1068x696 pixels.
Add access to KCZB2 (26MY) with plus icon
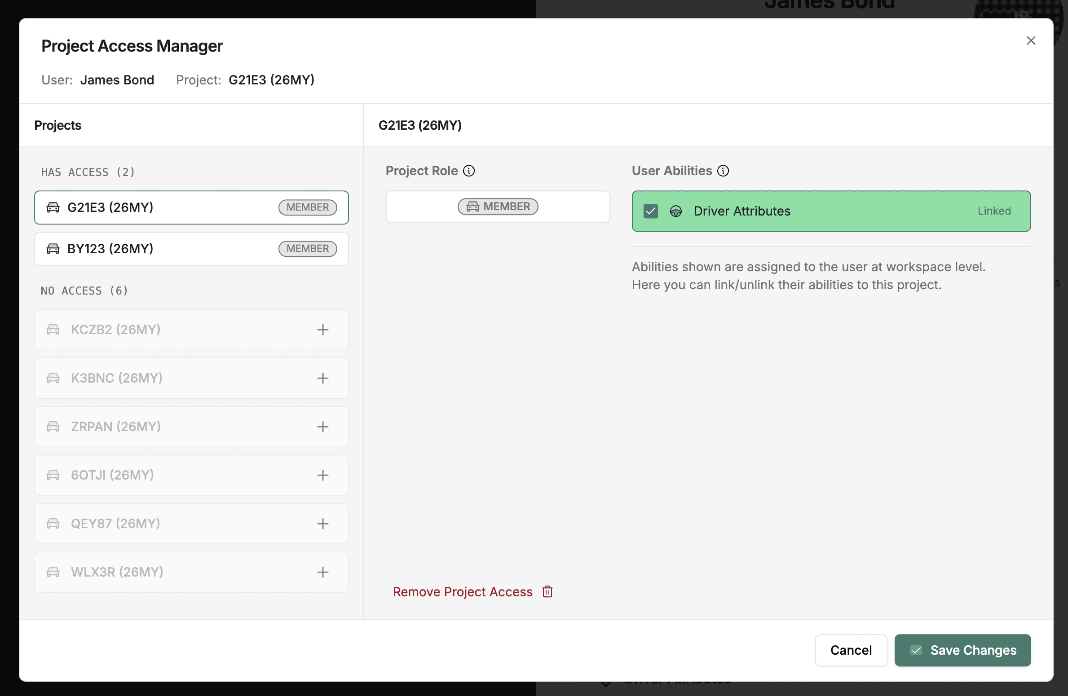[323, 330]
